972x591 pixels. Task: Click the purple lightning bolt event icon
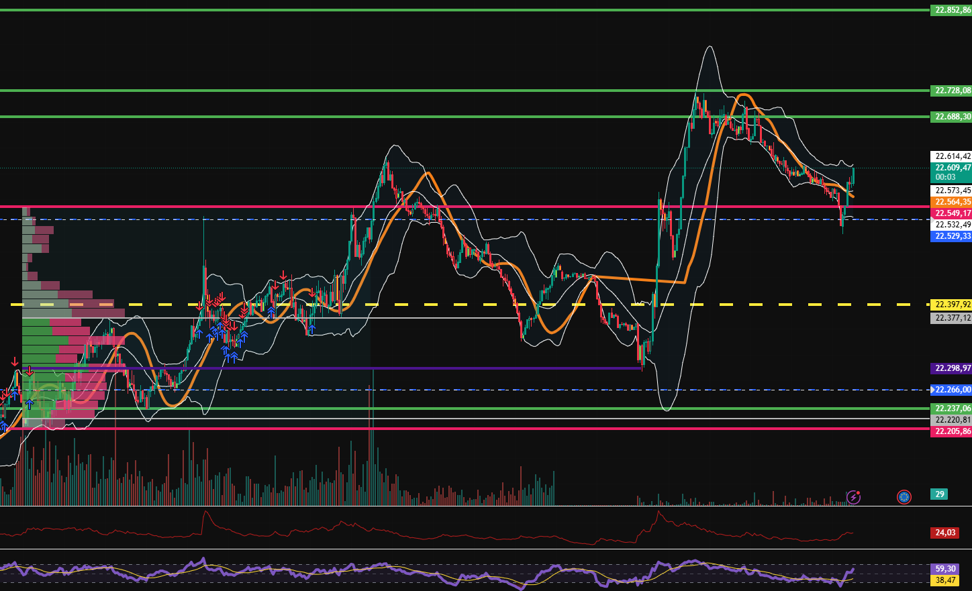853,497
